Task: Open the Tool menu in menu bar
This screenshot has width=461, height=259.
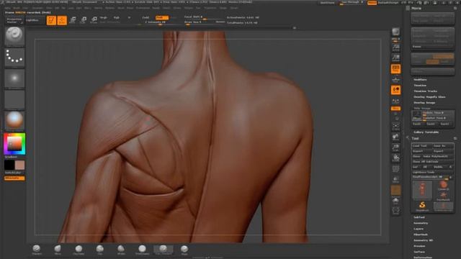Action: (x=198, y=8)
